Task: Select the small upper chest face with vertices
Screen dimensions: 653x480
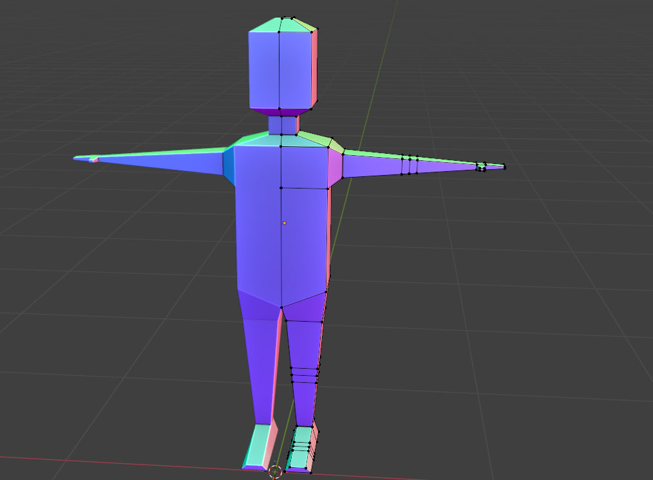Action: point(305,167)
